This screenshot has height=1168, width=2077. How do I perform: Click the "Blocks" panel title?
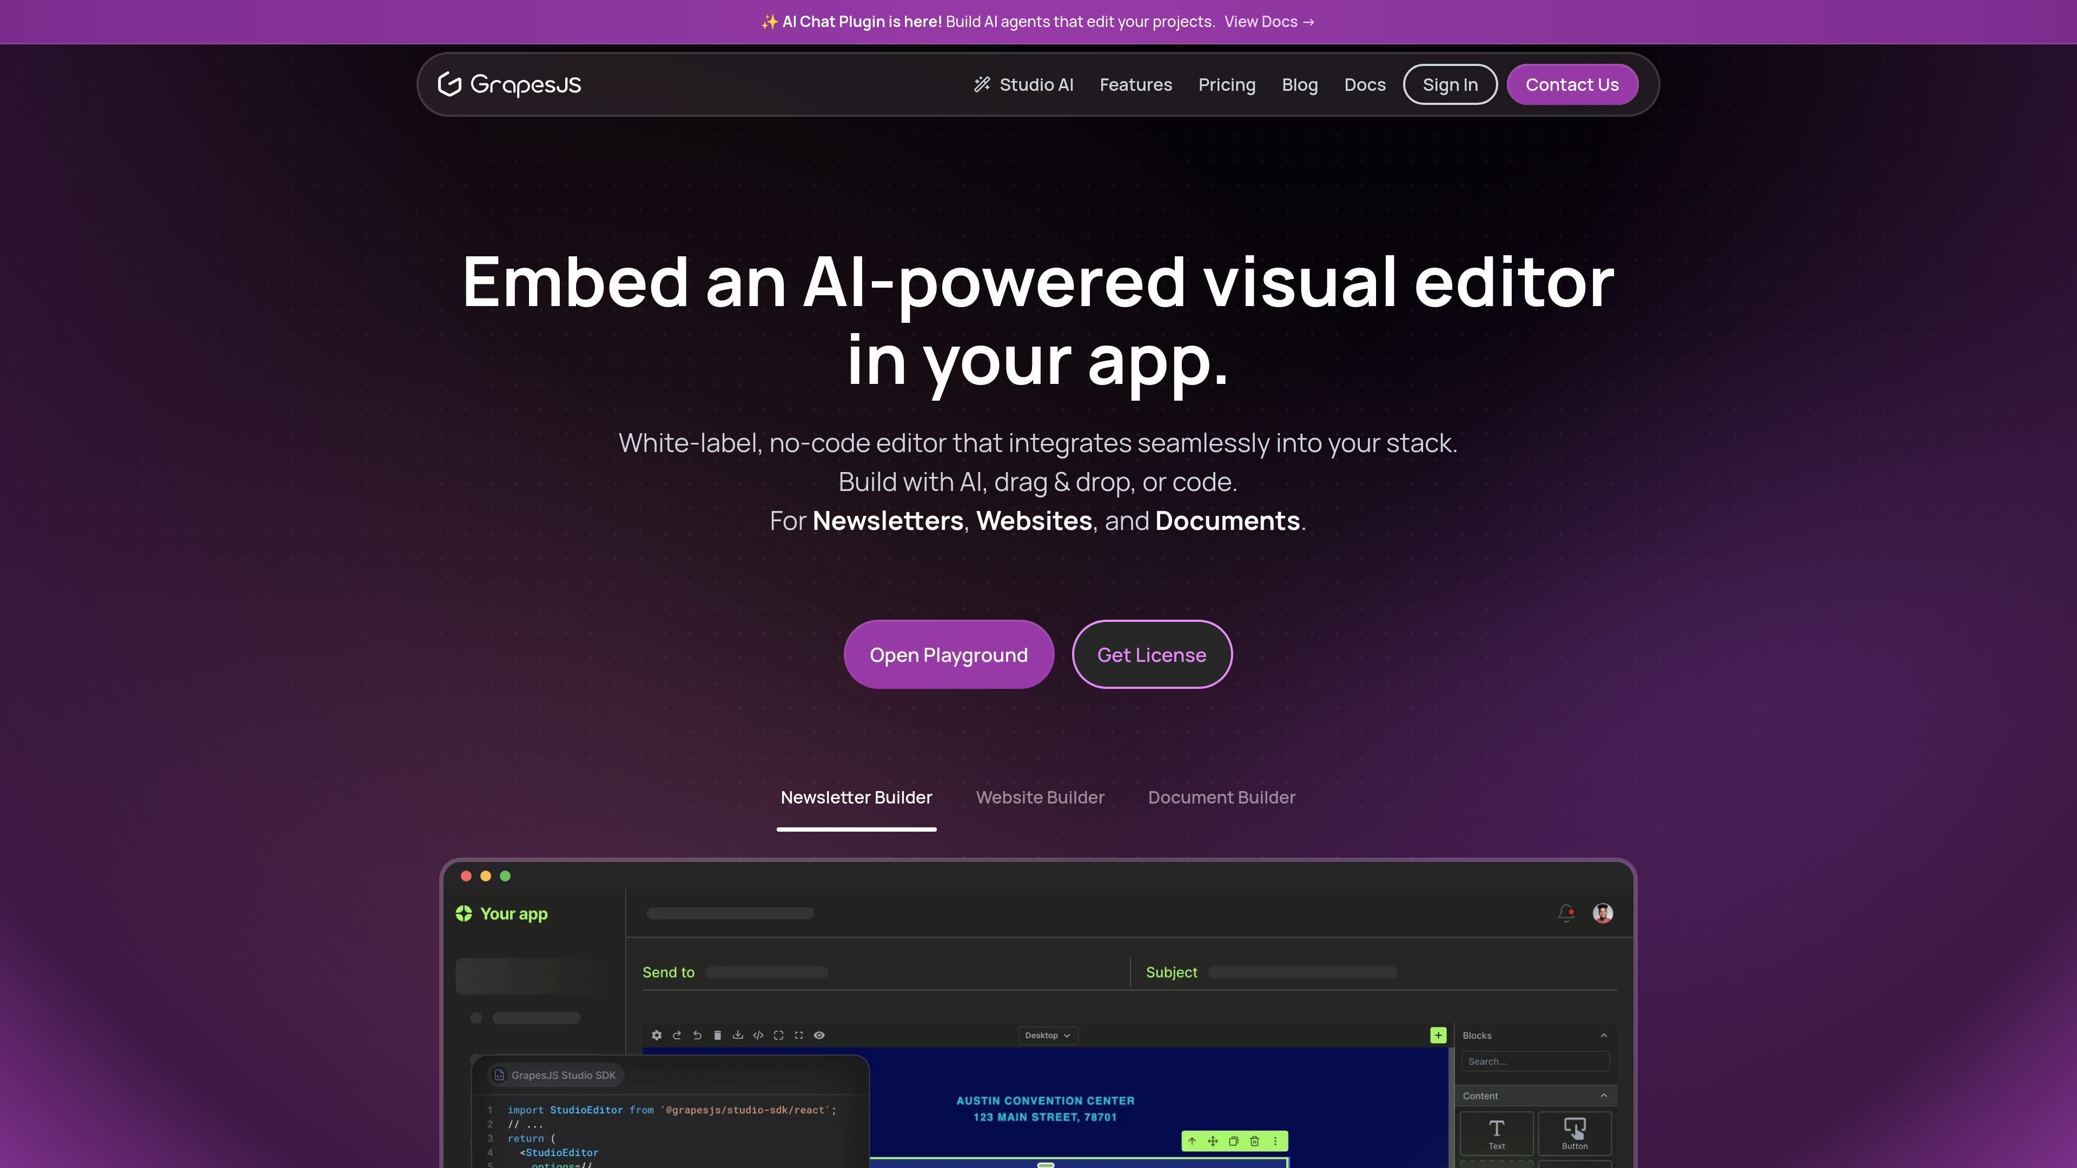(x=1477, y=1036)
